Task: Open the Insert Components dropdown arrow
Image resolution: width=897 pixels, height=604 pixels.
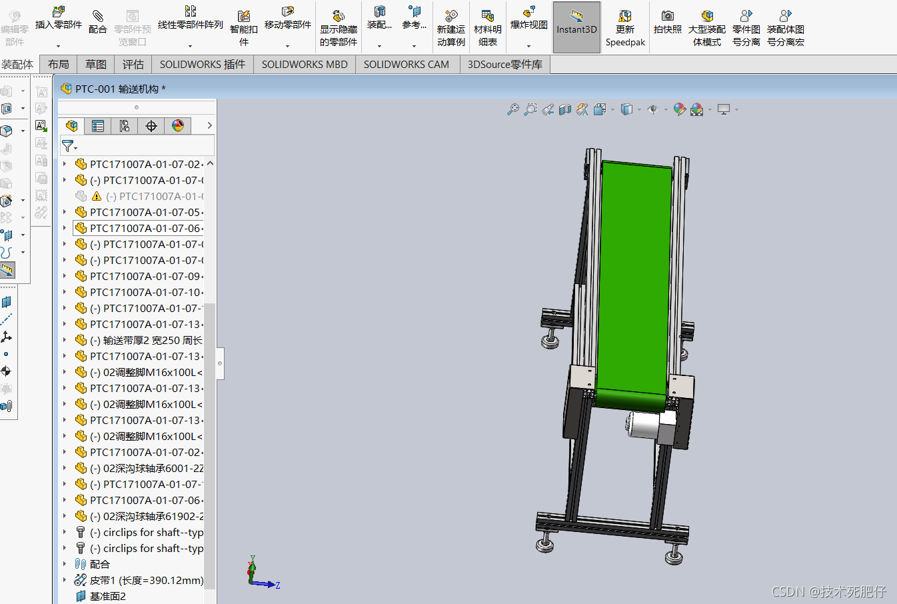Action: point(58,46)
